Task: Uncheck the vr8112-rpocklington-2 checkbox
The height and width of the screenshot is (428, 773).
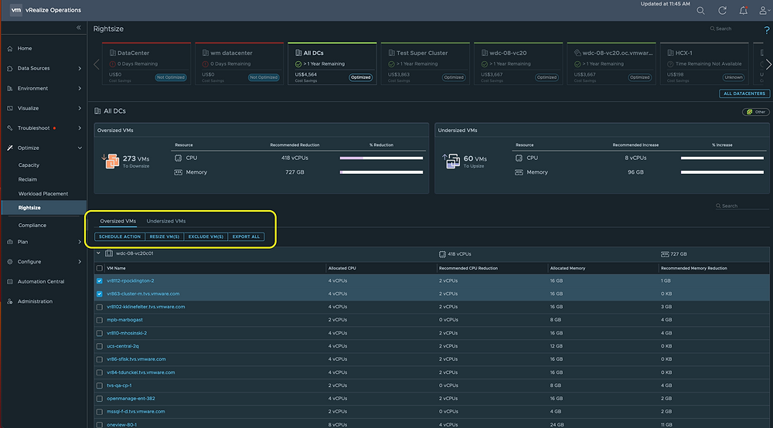Action: [100, 280]
